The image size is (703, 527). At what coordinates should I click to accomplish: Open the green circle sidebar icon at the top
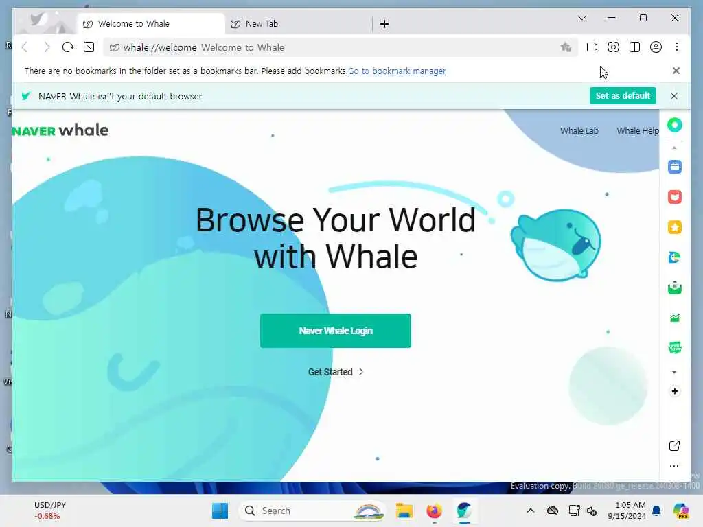point(675,125)
